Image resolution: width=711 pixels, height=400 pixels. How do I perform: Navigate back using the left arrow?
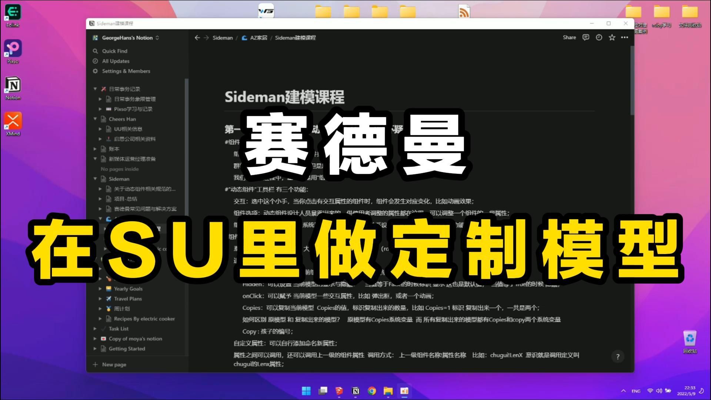tap(197, 37)
